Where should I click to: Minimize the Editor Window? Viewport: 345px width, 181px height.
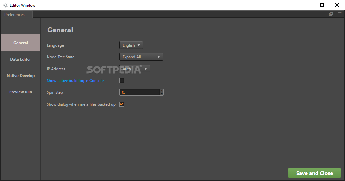click(x=307, y=5)
